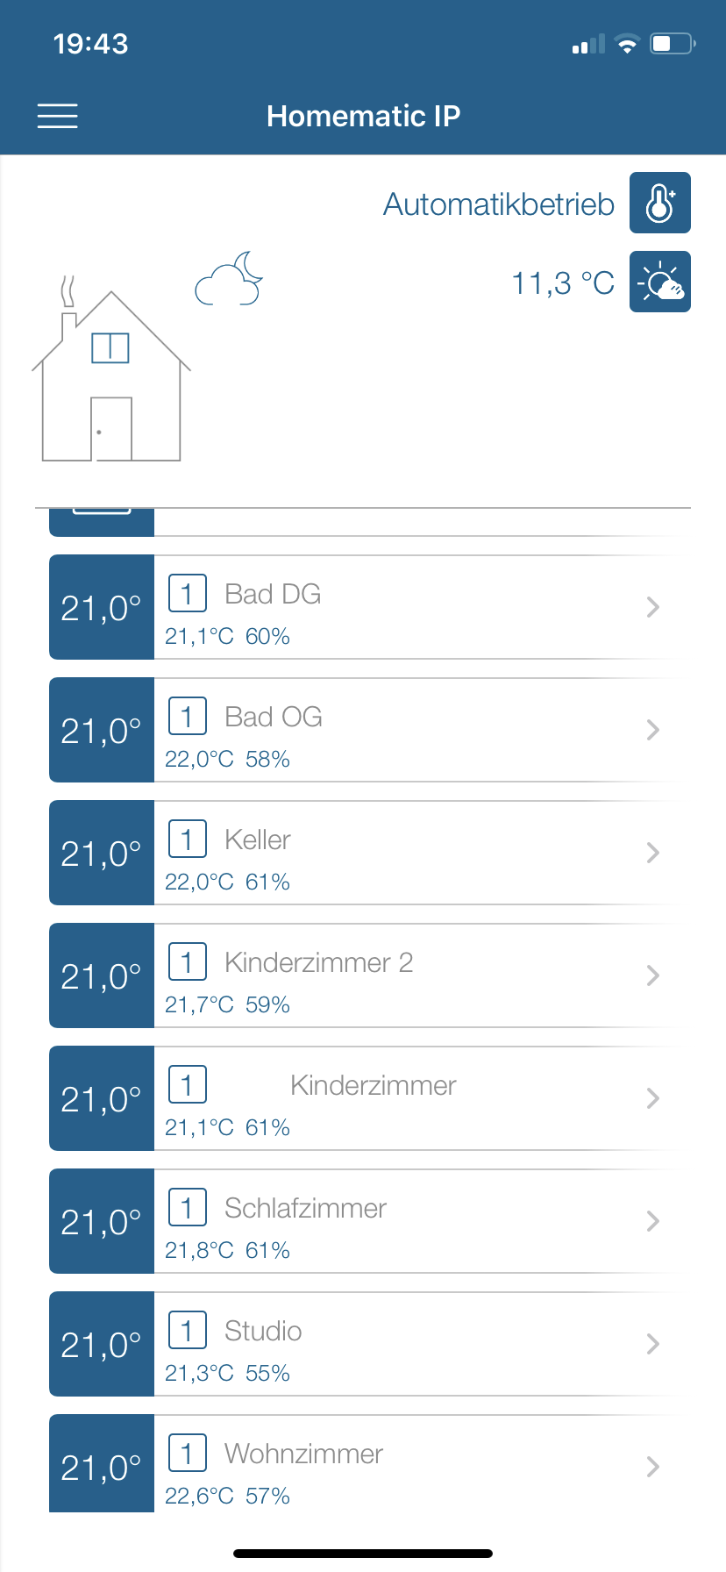Tap the profile number icon for Keller
The image size is (726, 1572).
coord(188,840)
